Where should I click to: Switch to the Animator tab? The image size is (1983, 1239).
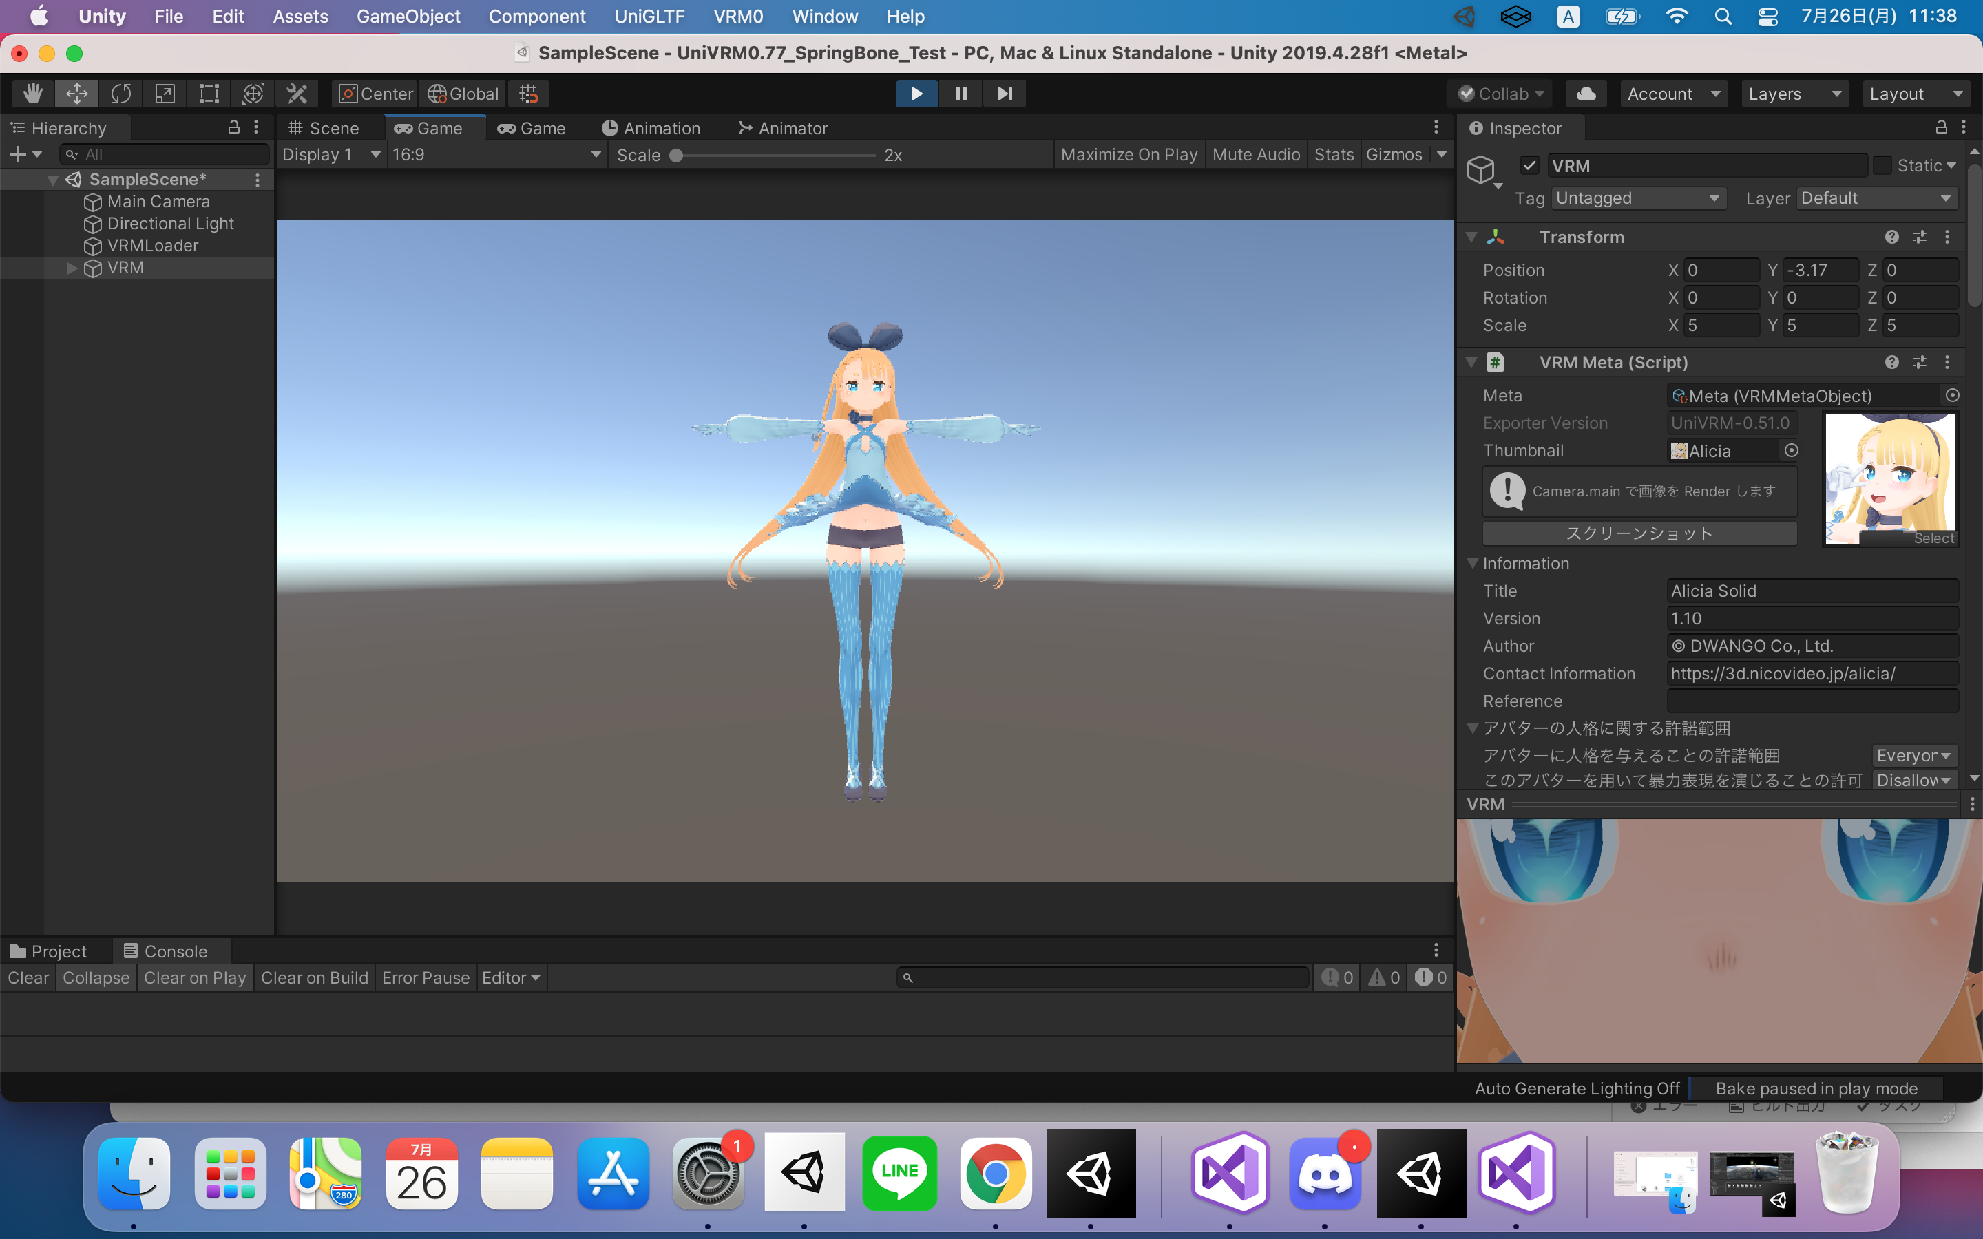[x=784, y=128]
